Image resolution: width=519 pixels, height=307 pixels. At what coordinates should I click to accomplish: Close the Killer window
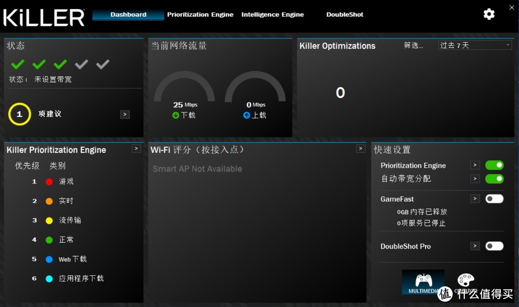tap(512, 7)
